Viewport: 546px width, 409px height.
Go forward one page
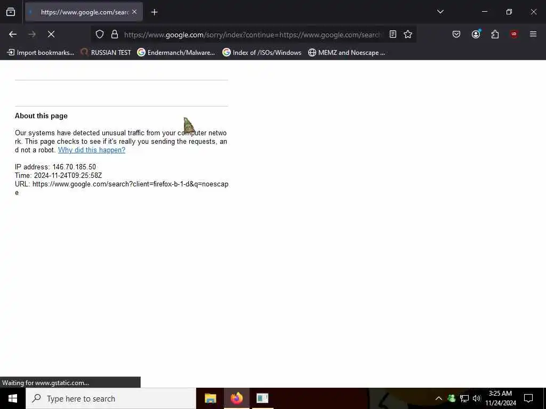32,34
